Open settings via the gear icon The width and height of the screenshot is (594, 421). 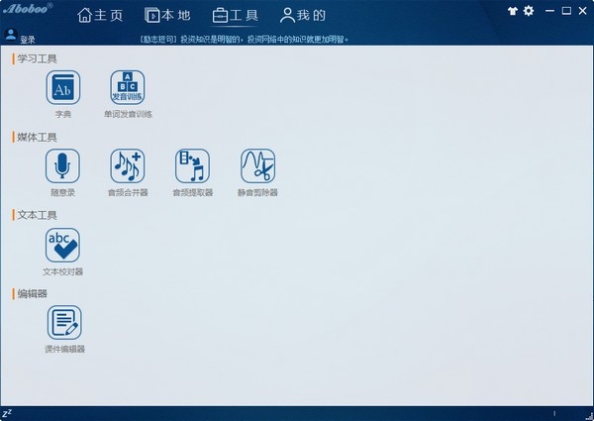(529, 11)
